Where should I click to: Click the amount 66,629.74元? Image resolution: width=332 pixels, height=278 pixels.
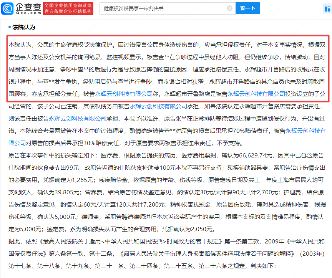click(x=256, y=156)
